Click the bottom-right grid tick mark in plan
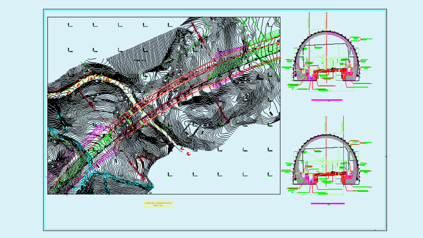423x238 pixels. click(269, 175)
